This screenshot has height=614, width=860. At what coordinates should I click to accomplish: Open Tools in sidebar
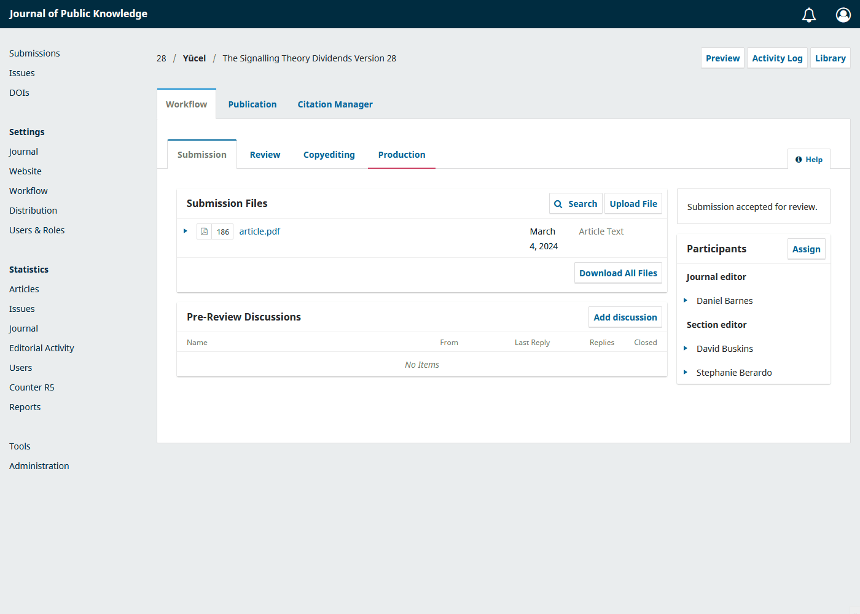20,446
